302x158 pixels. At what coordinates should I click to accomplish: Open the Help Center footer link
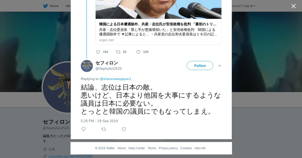(137, 148)
